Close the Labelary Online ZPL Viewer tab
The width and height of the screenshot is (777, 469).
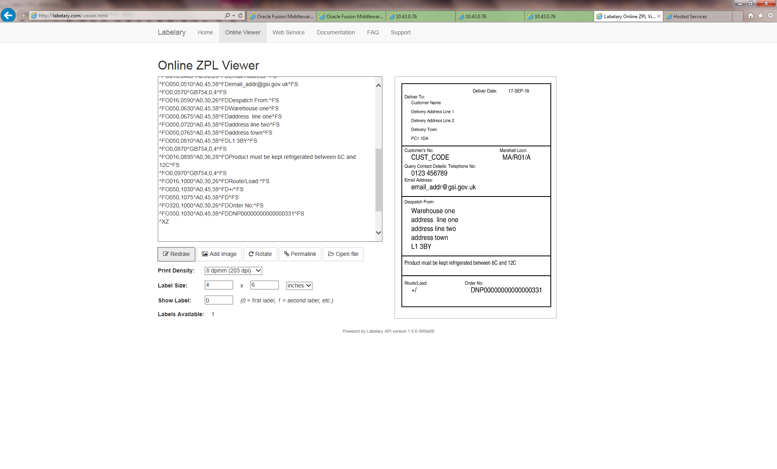click(659, 16)
